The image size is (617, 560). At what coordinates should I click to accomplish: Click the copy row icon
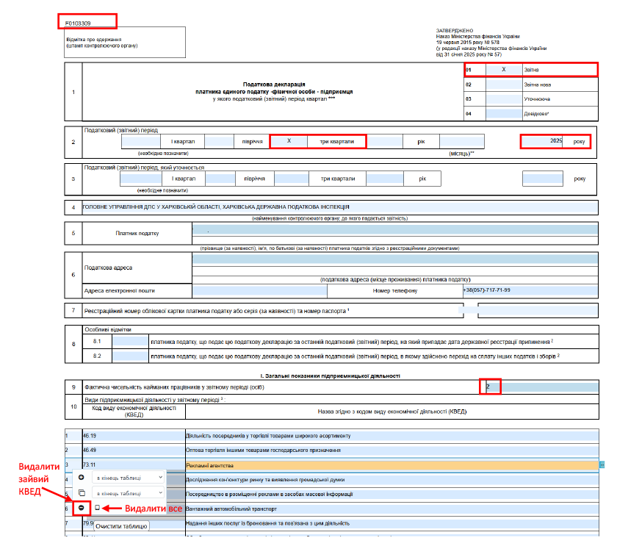click(x=82, y=492)
